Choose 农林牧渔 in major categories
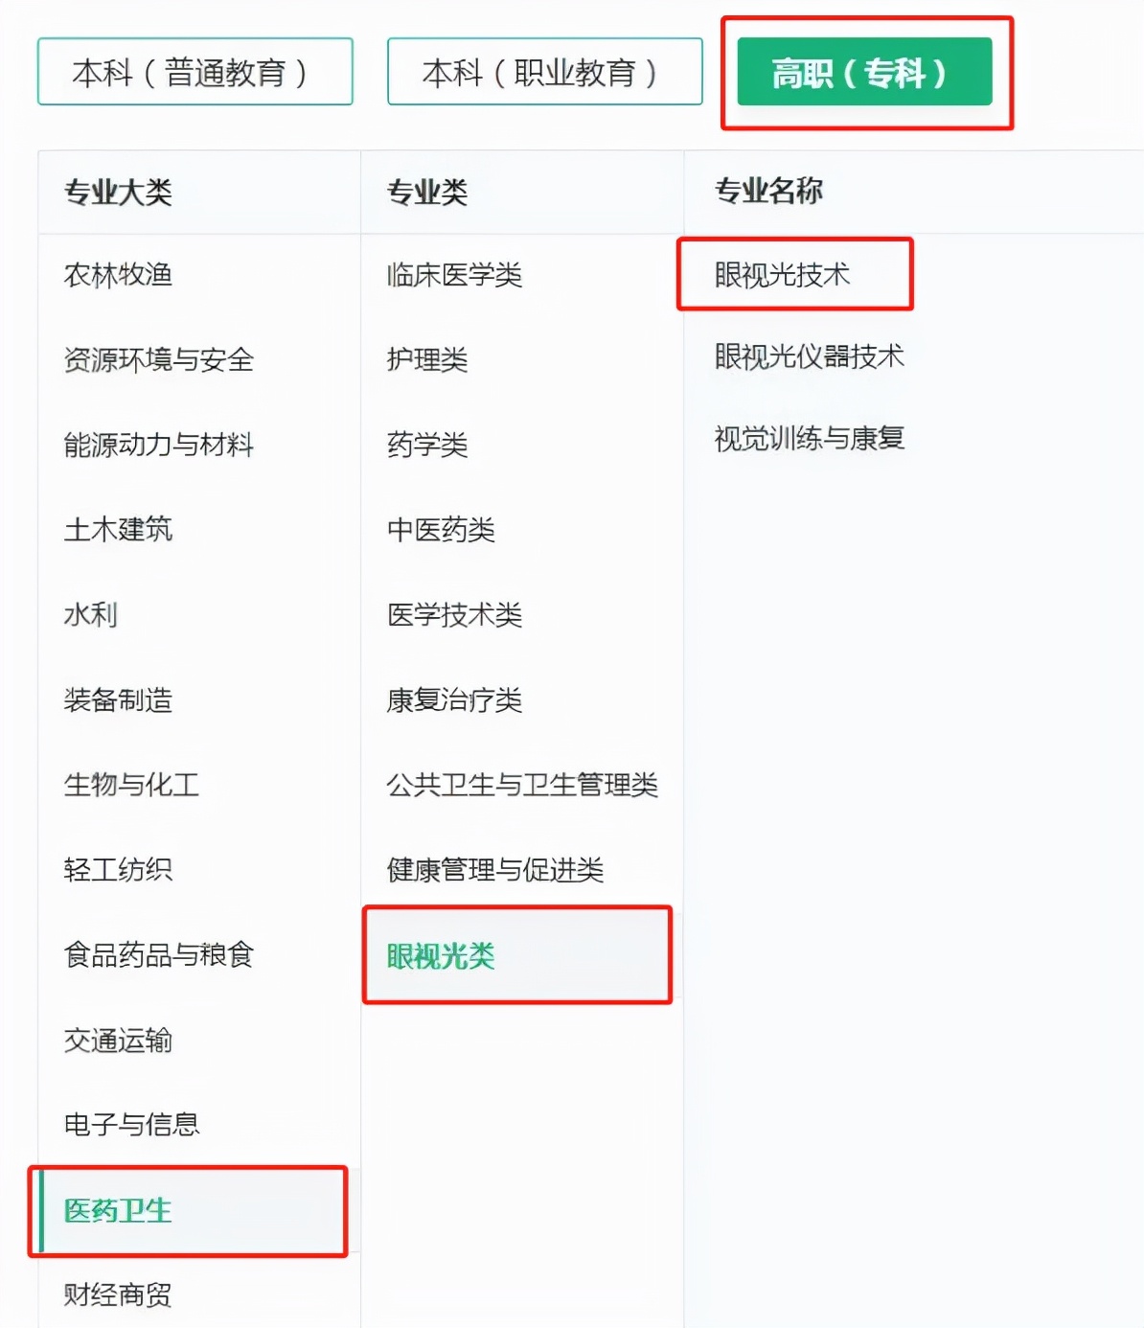The image size is (1144, 1328). coord(118,276)
